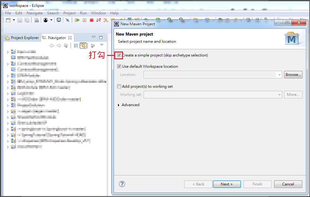Click the Save All toolbar icon
The image size is (310, 197).
[27, 20]
